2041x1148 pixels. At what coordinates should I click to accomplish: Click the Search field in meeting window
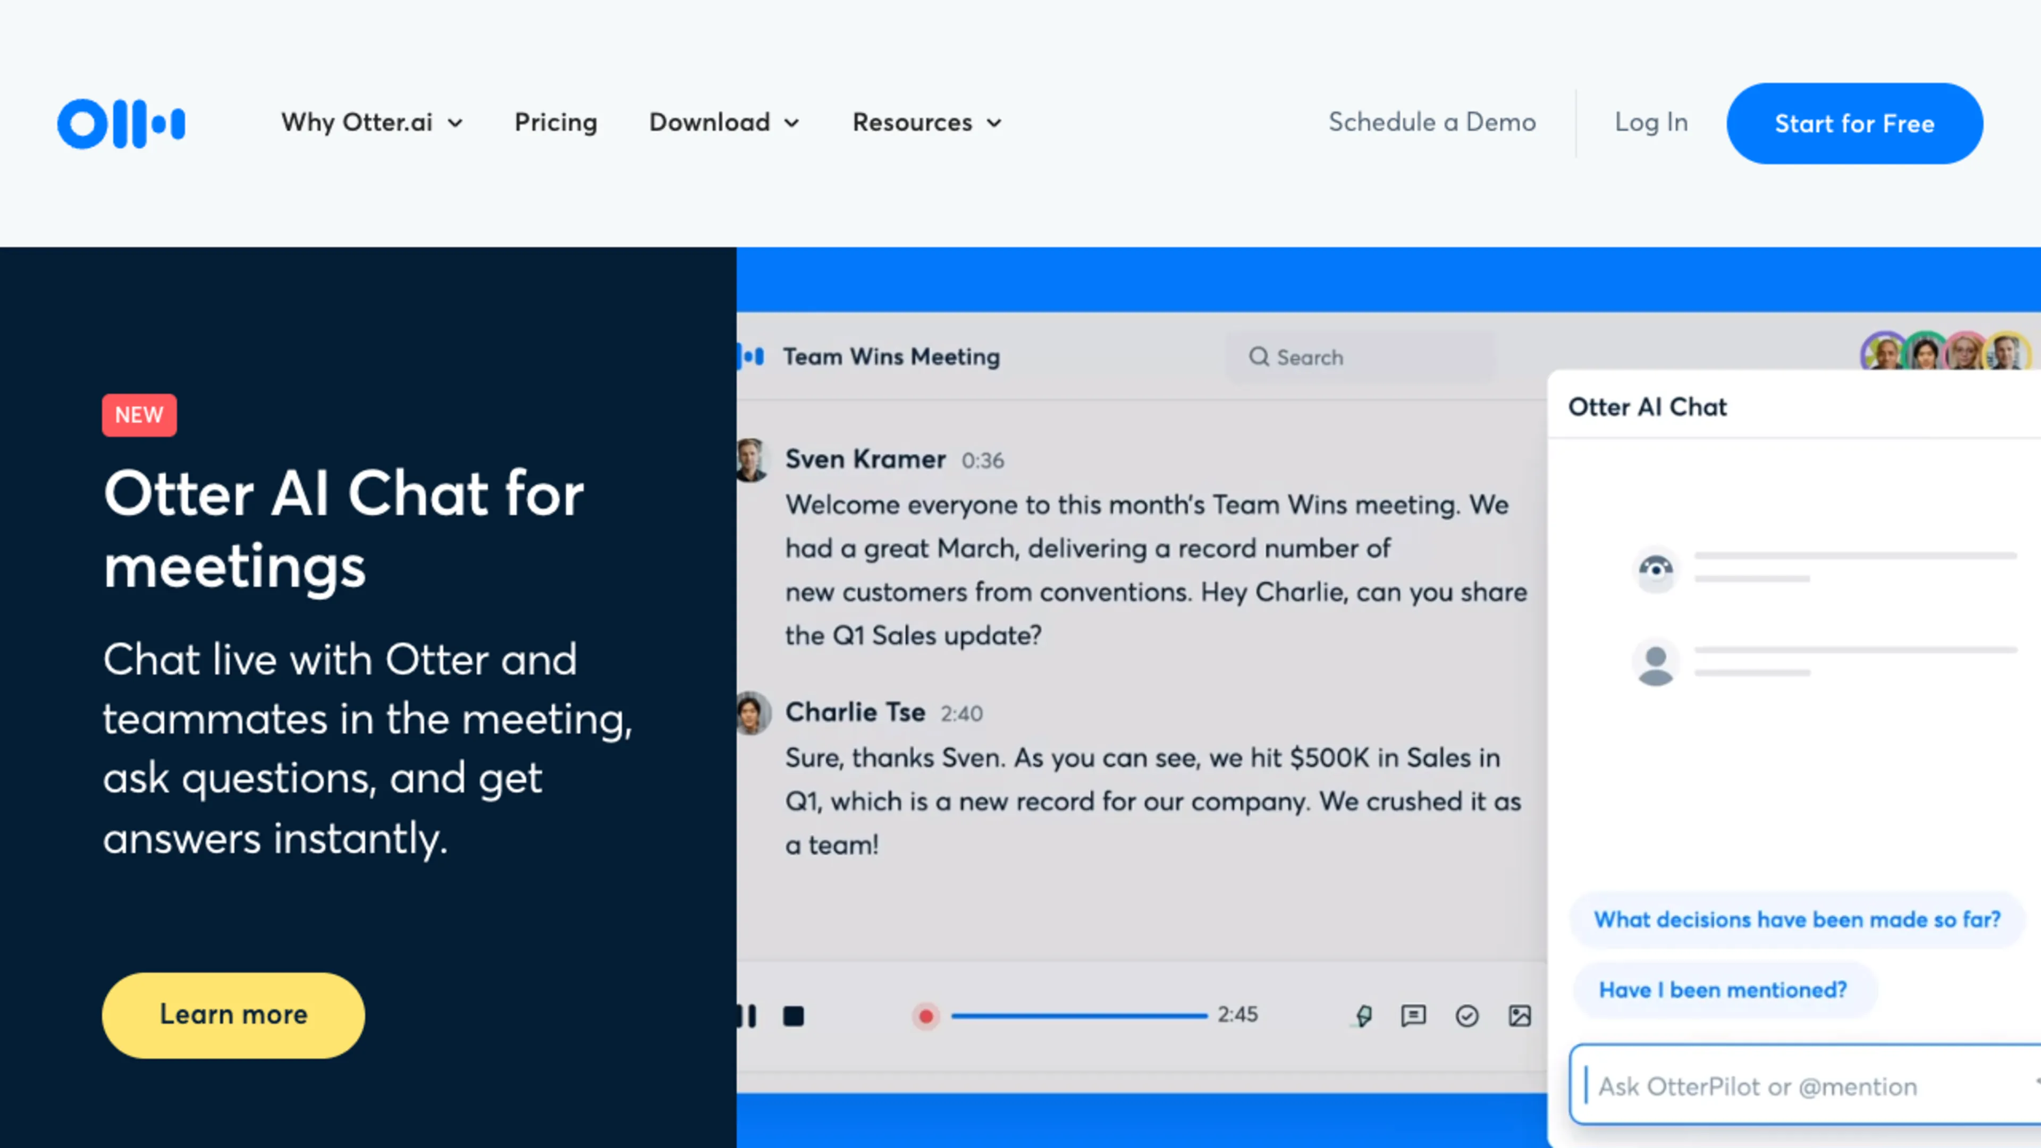(1361, 357)
